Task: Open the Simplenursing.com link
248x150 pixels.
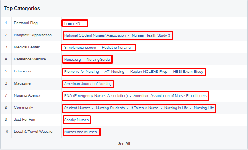Action: [x=80, y=48]
